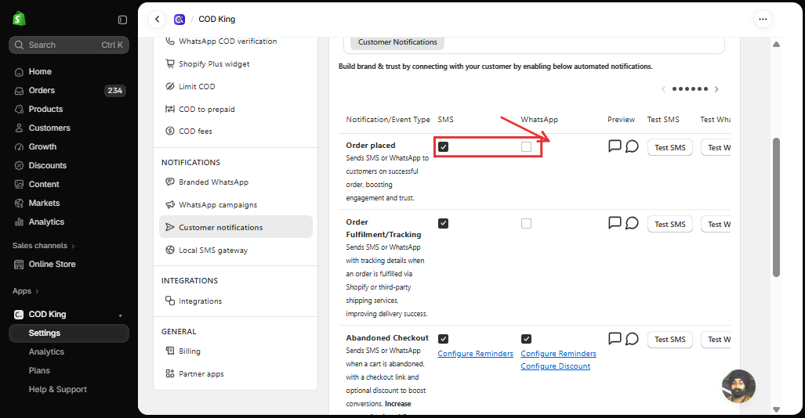Screen dimensions: 805x418
Task: Open Configure Reminders link under WhatsApp
Action: [x=559, y=354]
